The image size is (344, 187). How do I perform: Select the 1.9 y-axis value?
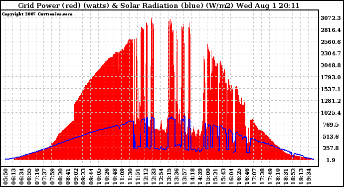[331, 160]
